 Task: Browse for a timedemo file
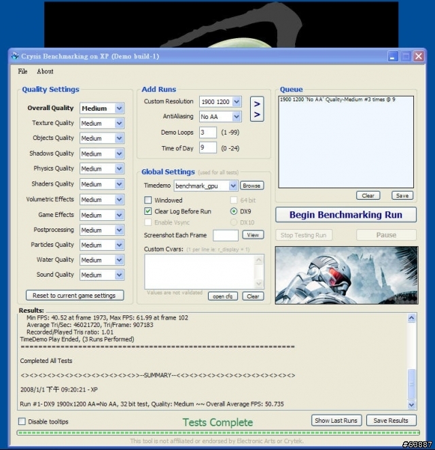coord(251,186)
